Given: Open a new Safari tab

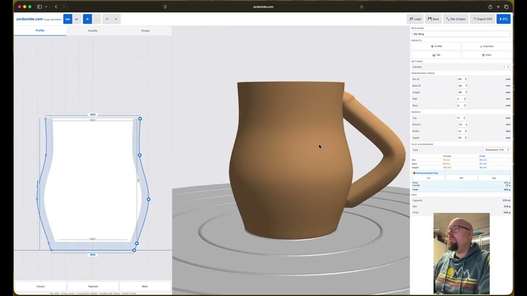Looking at the screenshot, I should pyautogui.click(x=498, y=7).
